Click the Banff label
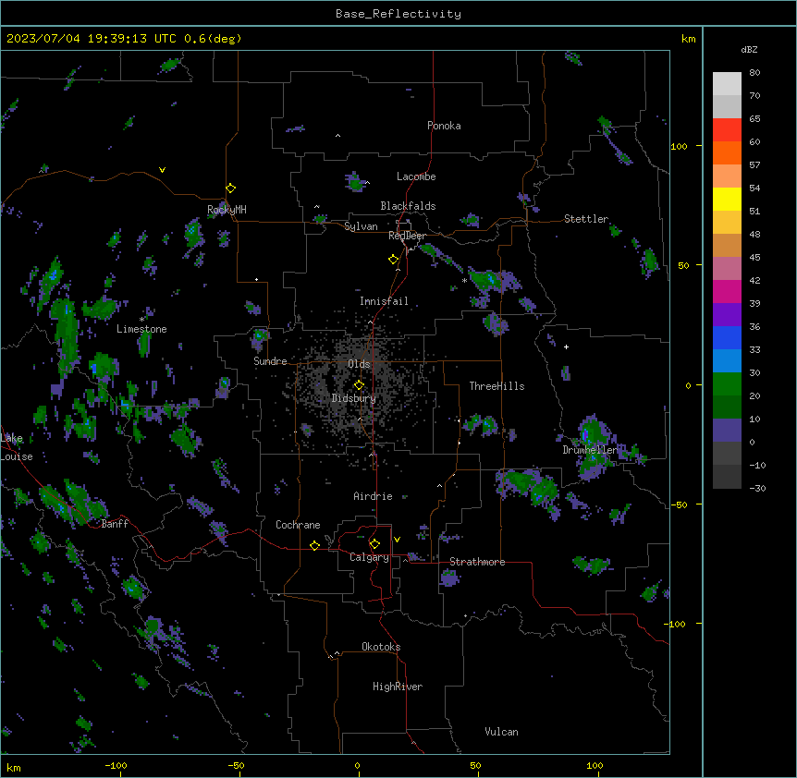This screenshot has width=797, height=778. (115, 524)
